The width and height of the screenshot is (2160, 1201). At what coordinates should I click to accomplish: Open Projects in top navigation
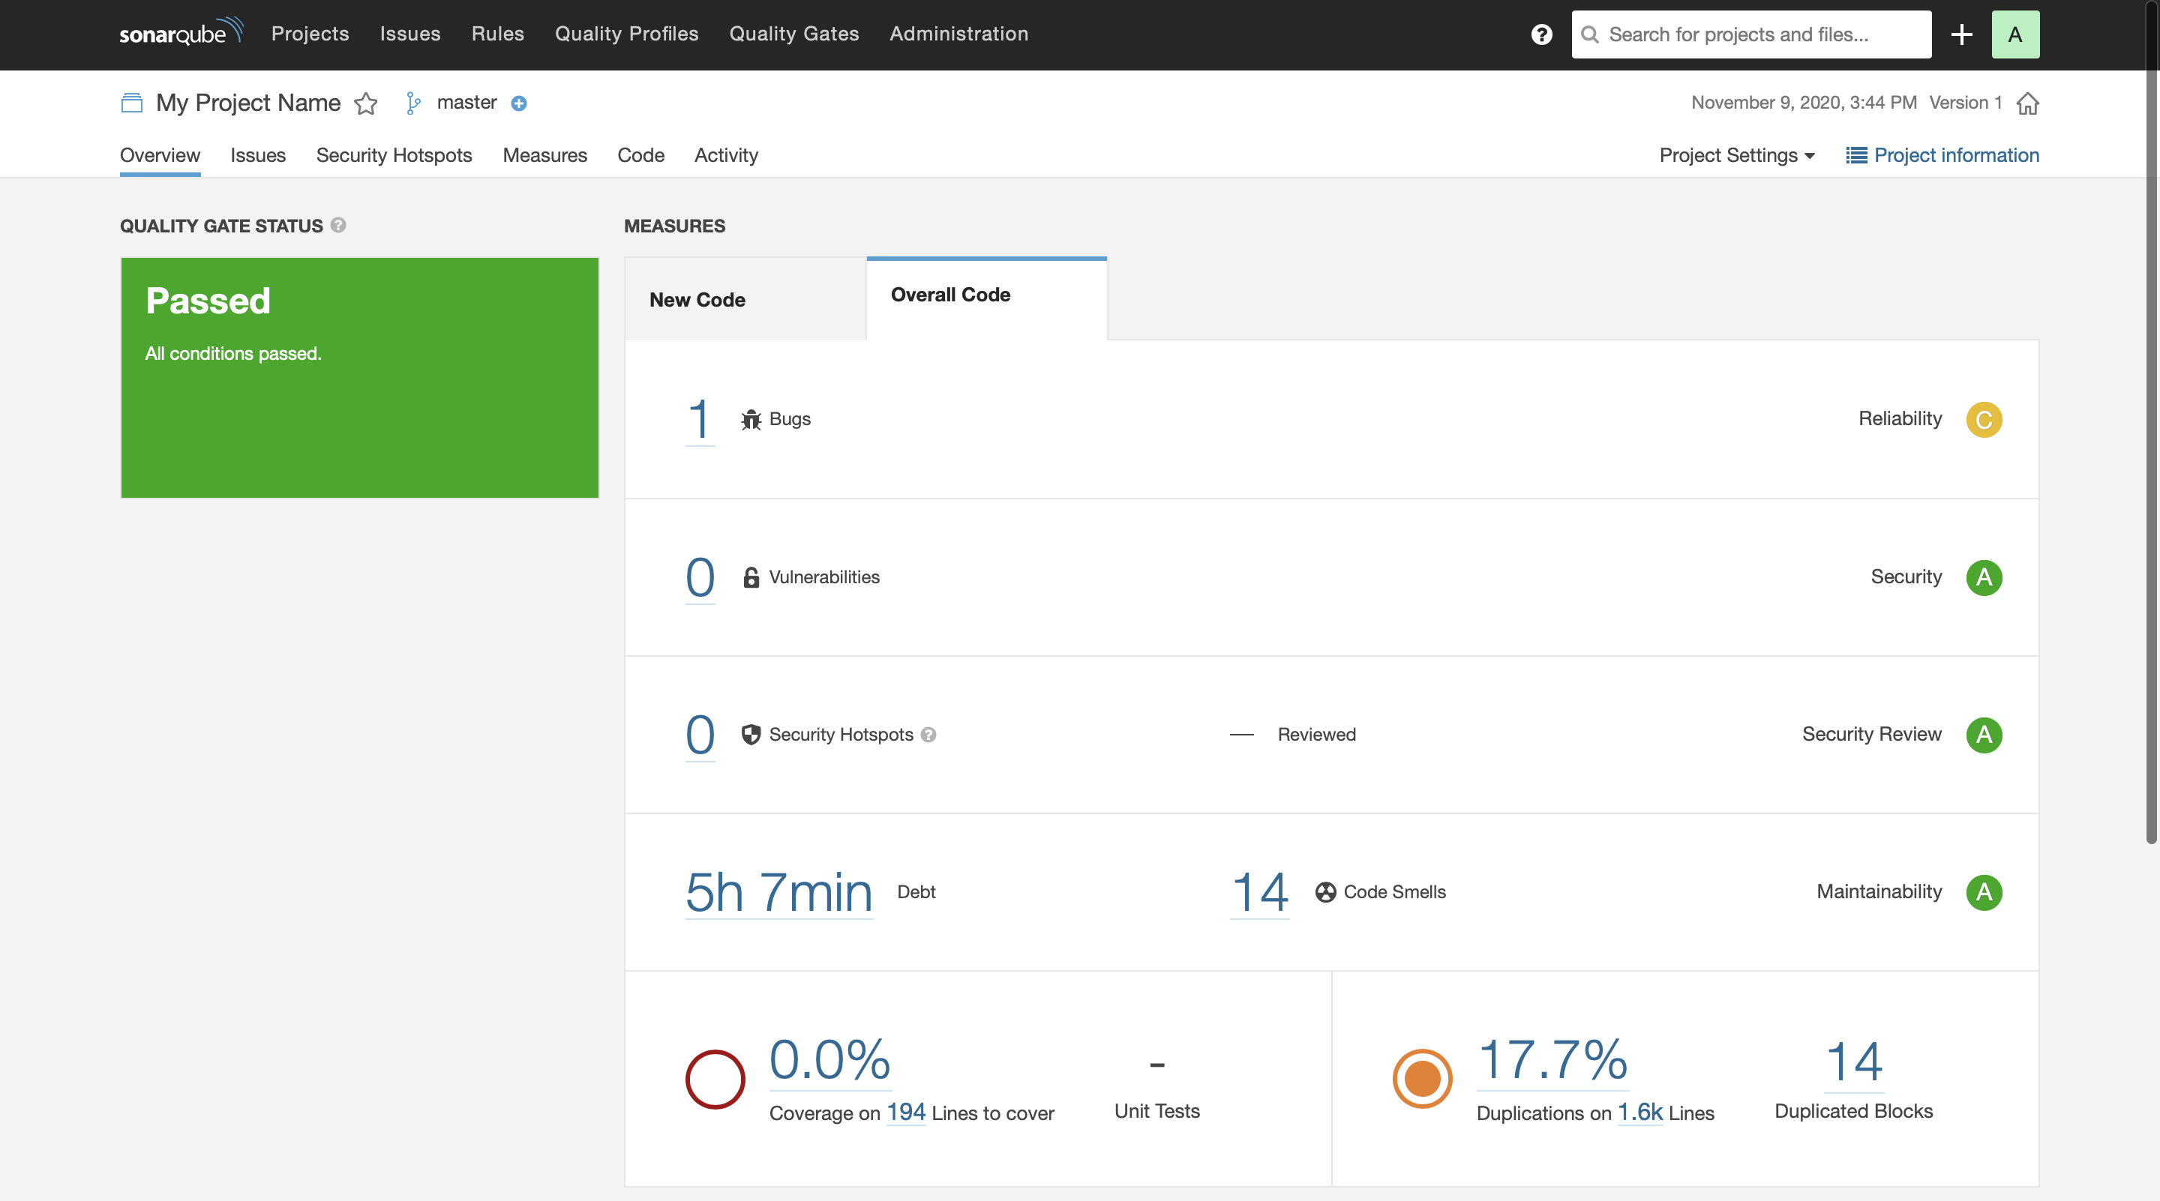coord(310,34)
